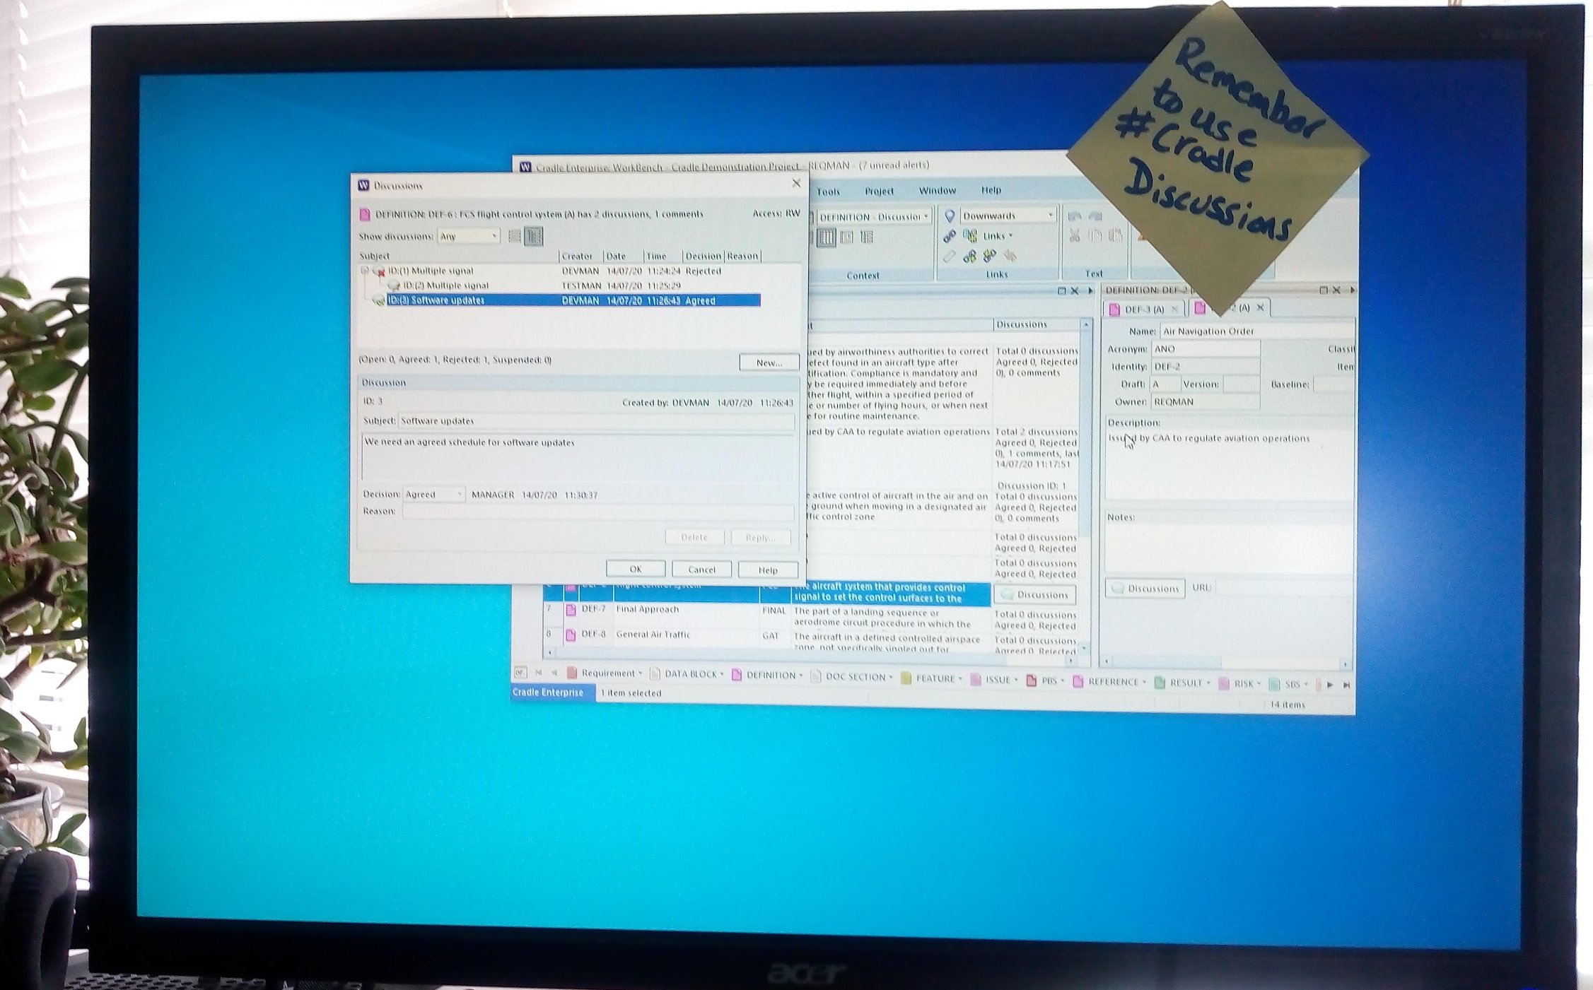The width and height of the screenshot is (1593, 990).
Task: Click the link rules icon beside Links
Action: 970,235
